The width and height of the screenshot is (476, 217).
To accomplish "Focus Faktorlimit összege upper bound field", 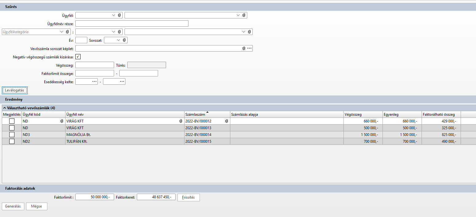I will pyautogui.click(x=139, y=73).
